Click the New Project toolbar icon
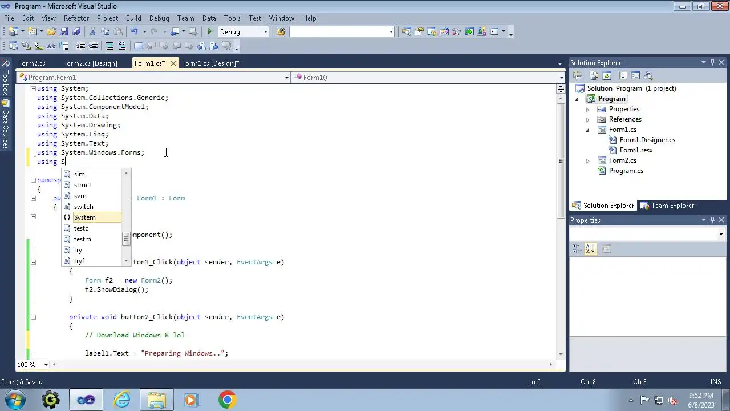 (x=14, y=31)
